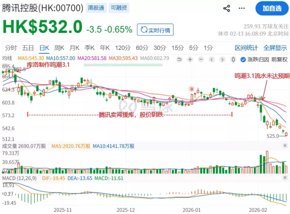Select the 周K period tab
This screenshot has width=290, height=214.
59,48
